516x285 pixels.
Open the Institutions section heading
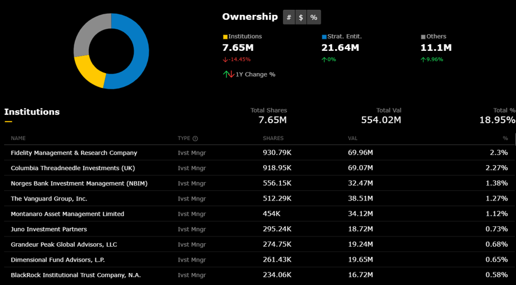pos(32,112)
